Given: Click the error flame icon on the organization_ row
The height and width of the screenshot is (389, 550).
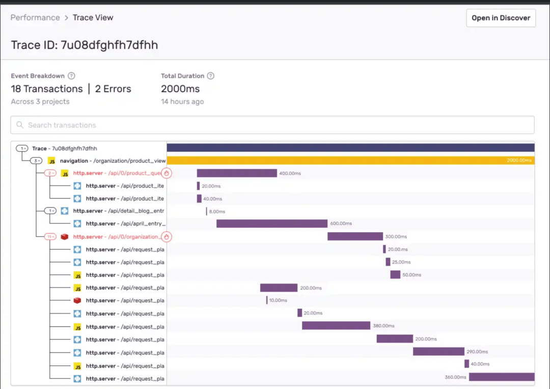Looking at the screenshot, I should [167, 237].
